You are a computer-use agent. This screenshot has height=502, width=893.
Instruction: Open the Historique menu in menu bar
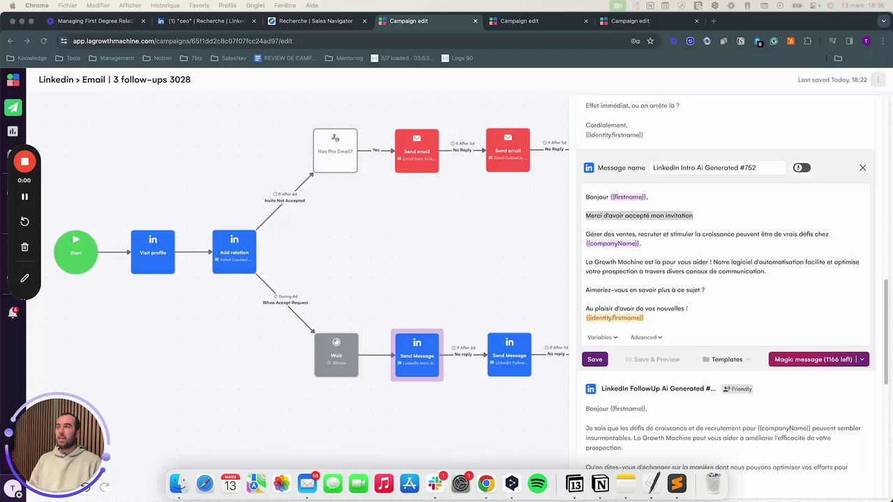coord(165,5)
